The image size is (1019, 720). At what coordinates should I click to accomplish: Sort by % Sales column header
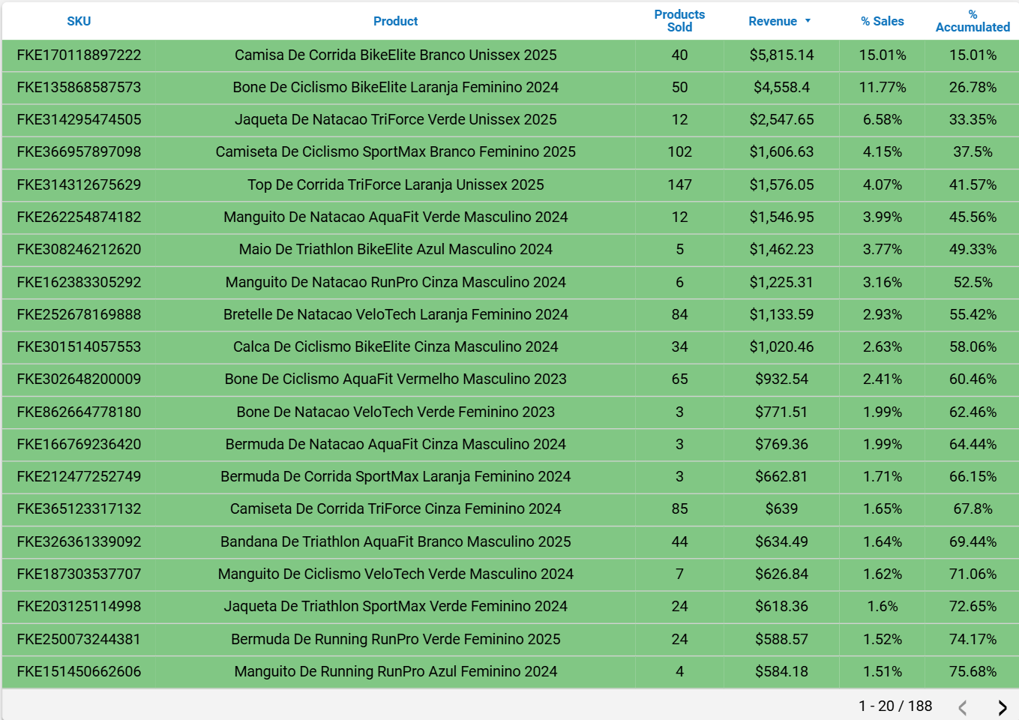(882, 21)
